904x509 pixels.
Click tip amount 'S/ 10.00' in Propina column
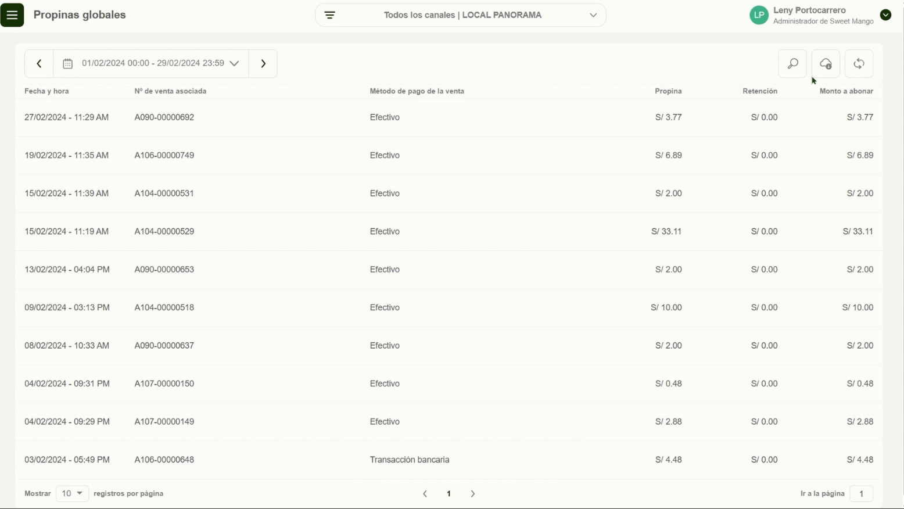[666, 307]
